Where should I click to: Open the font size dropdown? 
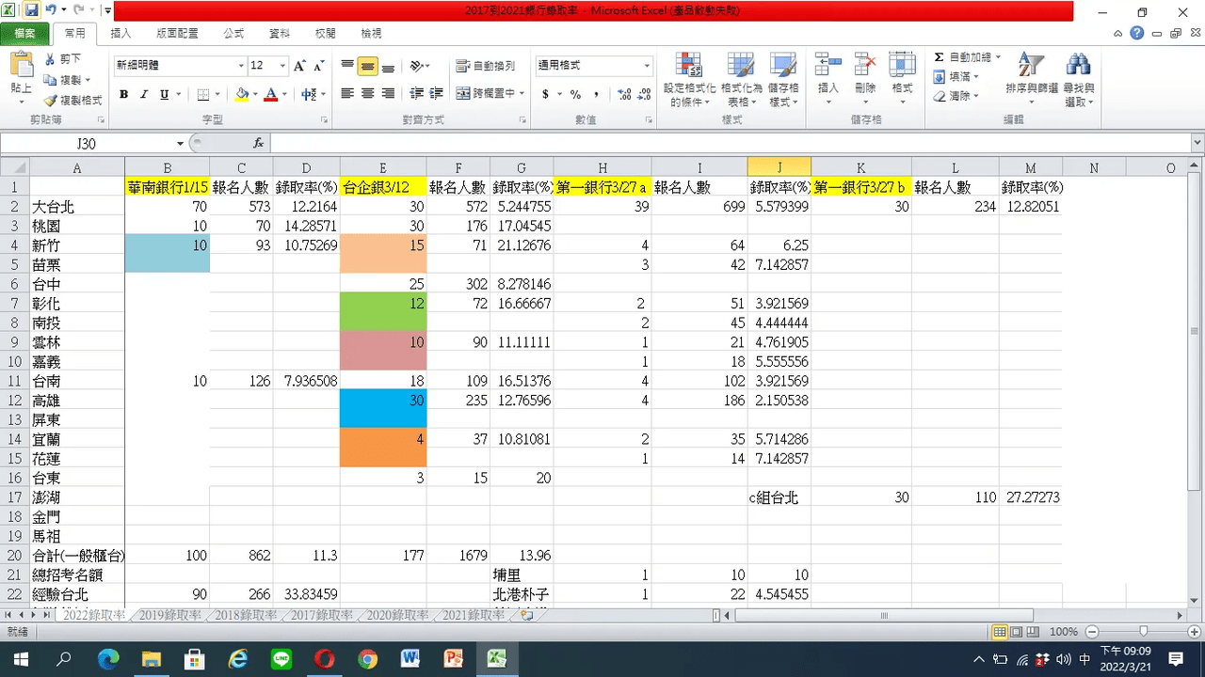(x=282, y=66)
